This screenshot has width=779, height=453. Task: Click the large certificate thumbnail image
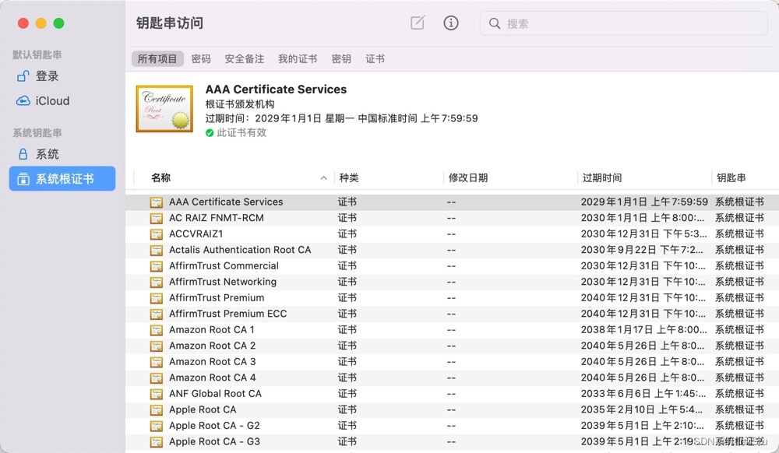click(x=164, y=109)
